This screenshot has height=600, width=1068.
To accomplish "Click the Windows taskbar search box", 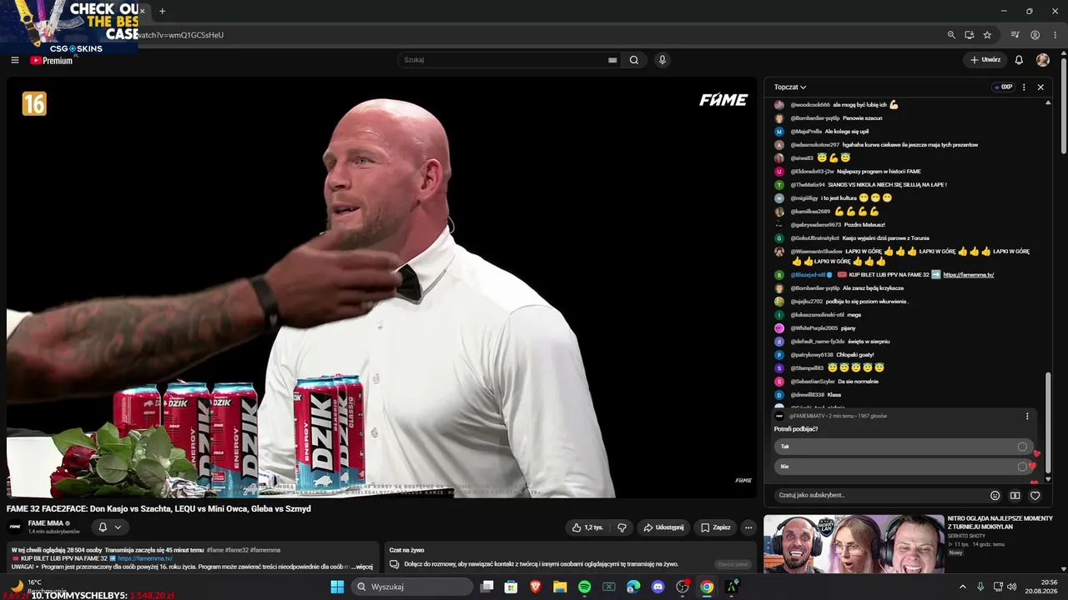I will click(x=412, y=587).
